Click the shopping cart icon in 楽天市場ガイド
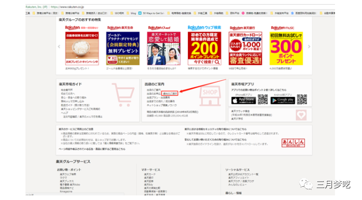Image resolution: width=362 pixels, height=200 pixels. click(123, 95)
